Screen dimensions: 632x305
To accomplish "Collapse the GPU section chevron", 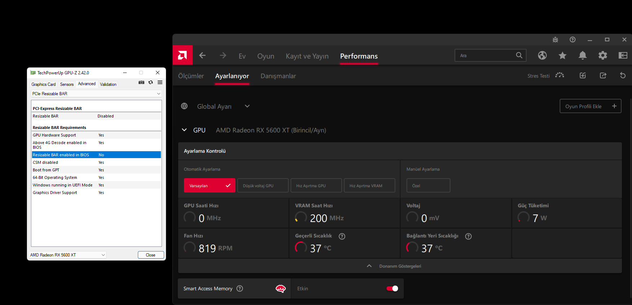I will coord(184,130).
